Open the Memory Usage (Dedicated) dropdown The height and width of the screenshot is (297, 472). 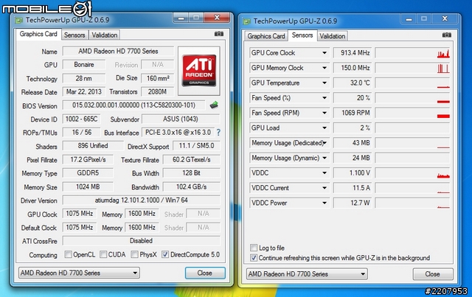[324, 143]
